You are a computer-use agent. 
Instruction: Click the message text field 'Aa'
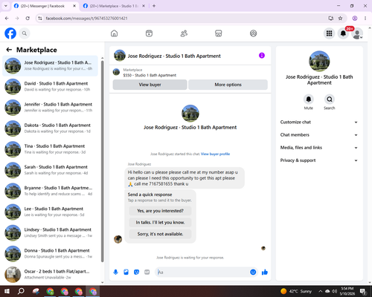click(x=202, y=272)
